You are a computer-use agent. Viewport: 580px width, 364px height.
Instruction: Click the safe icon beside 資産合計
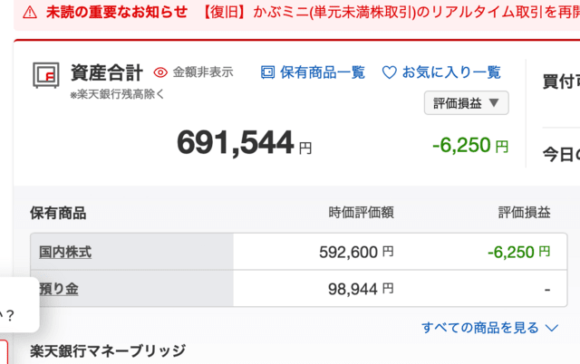coord(45,75)
